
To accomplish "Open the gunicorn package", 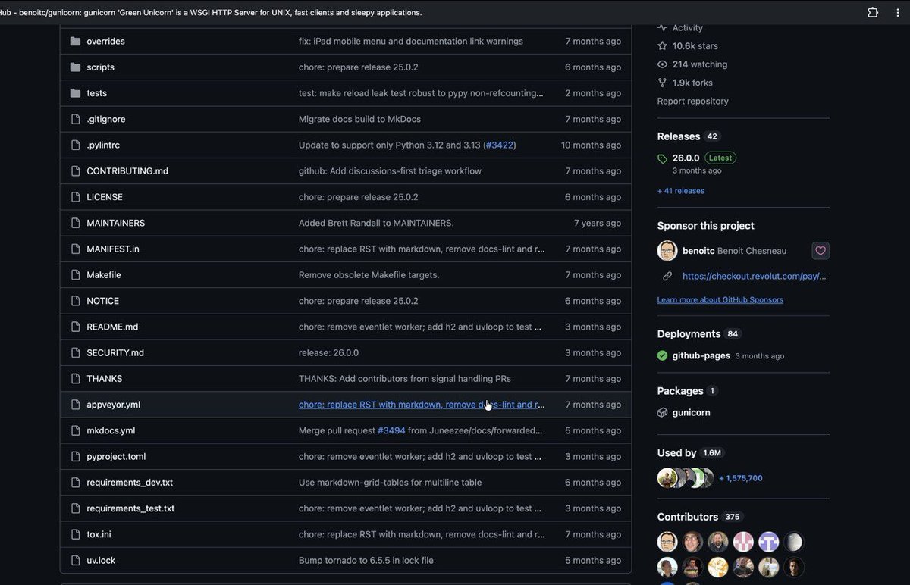I will [691, 412].
